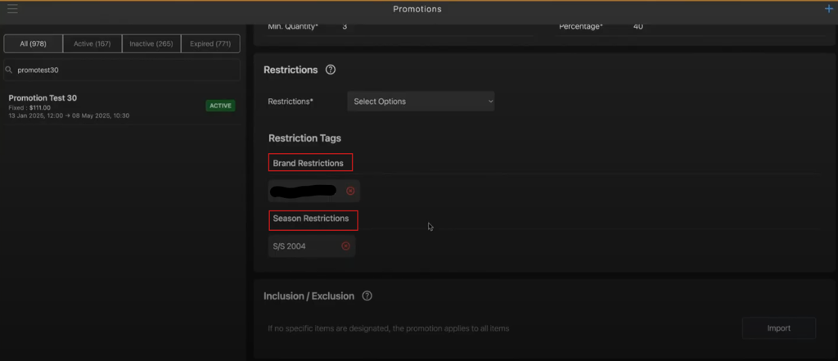Remove the S/S 2004 season tag
Screen dimensions: 838x361
coord(346,246)
